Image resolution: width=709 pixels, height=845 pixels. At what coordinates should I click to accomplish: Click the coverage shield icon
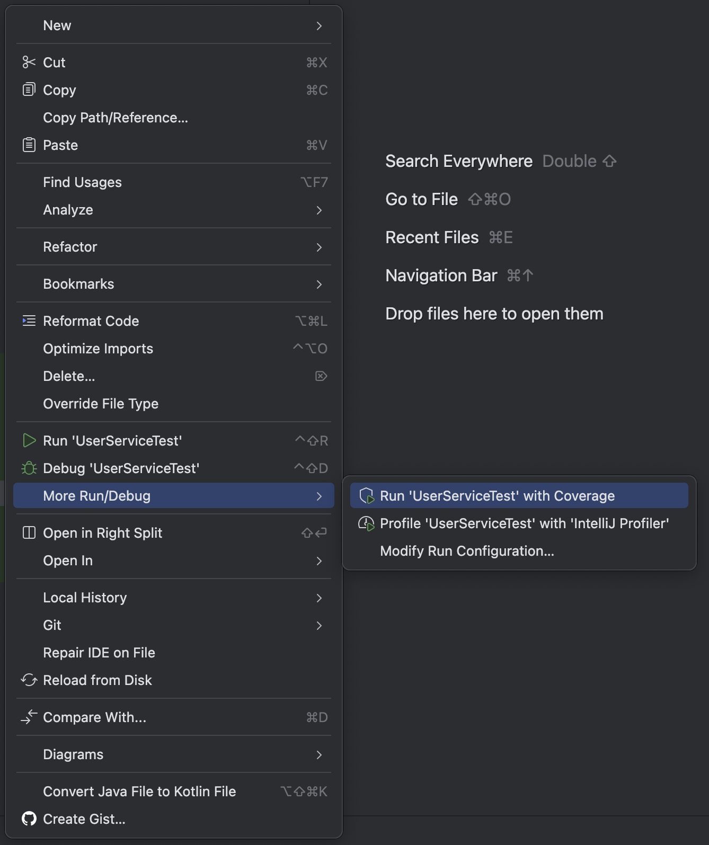pos(366,496)
